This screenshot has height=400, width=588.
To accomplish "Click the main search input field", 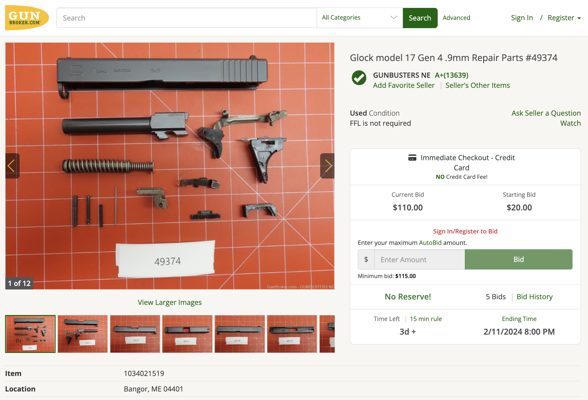I will 187,18.
